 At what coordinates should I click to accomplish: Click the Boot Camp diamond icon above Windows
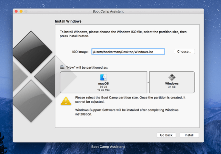pyautogui.click(x=172, y=77)
